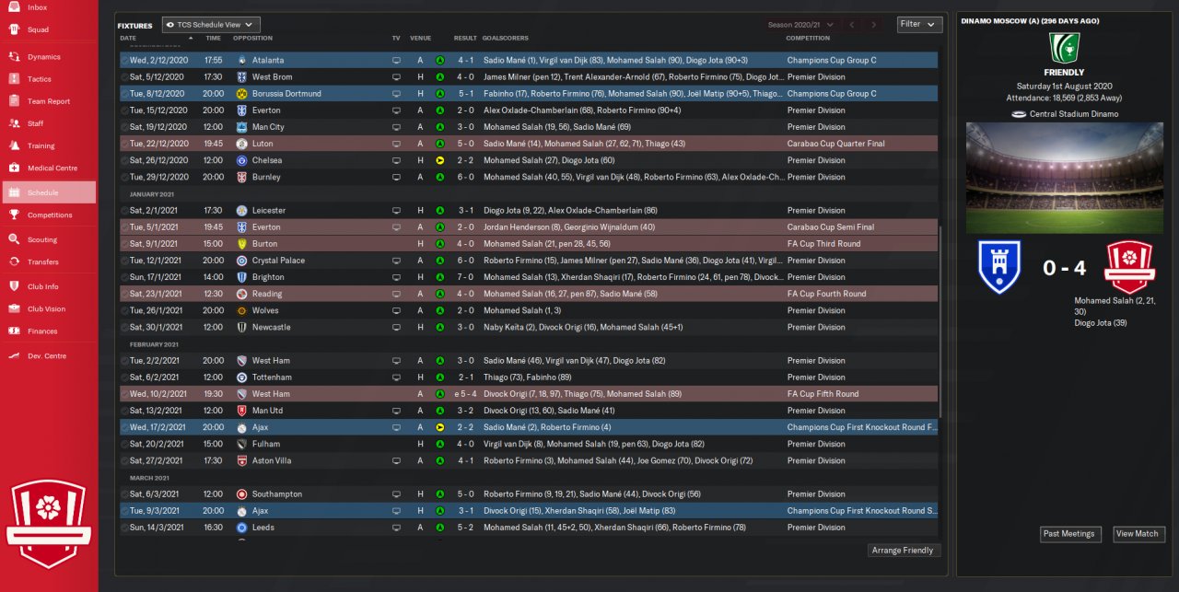1179x592 pixels.
Task: Sort by the Result column header
Action: (465, 39)
